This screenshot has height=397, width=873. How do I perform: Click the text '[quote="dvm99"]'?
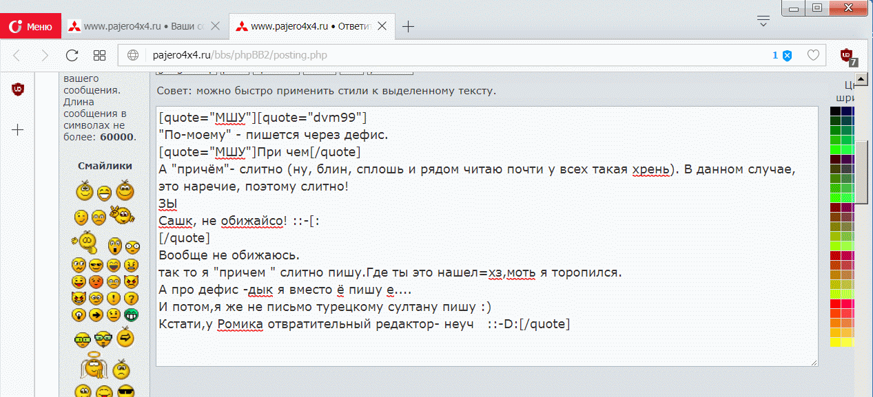point(313,116)
